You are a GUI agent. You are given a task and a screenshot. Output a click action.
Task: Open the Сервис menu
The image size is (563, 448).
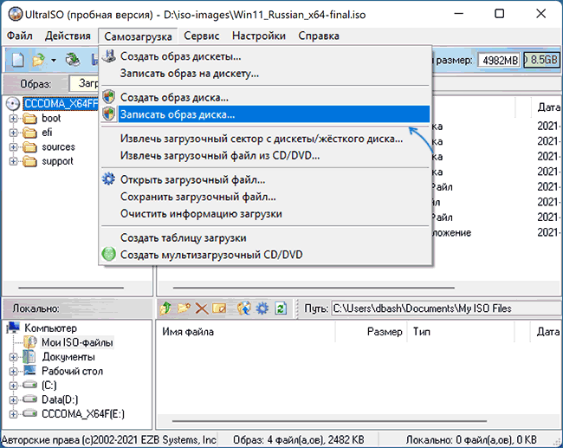[x=202, y=36]
